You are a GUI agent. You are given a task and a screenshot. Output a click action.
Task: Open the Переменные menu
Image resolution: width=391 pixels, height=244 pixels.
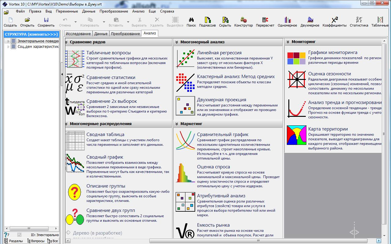[x=67, y=11]
